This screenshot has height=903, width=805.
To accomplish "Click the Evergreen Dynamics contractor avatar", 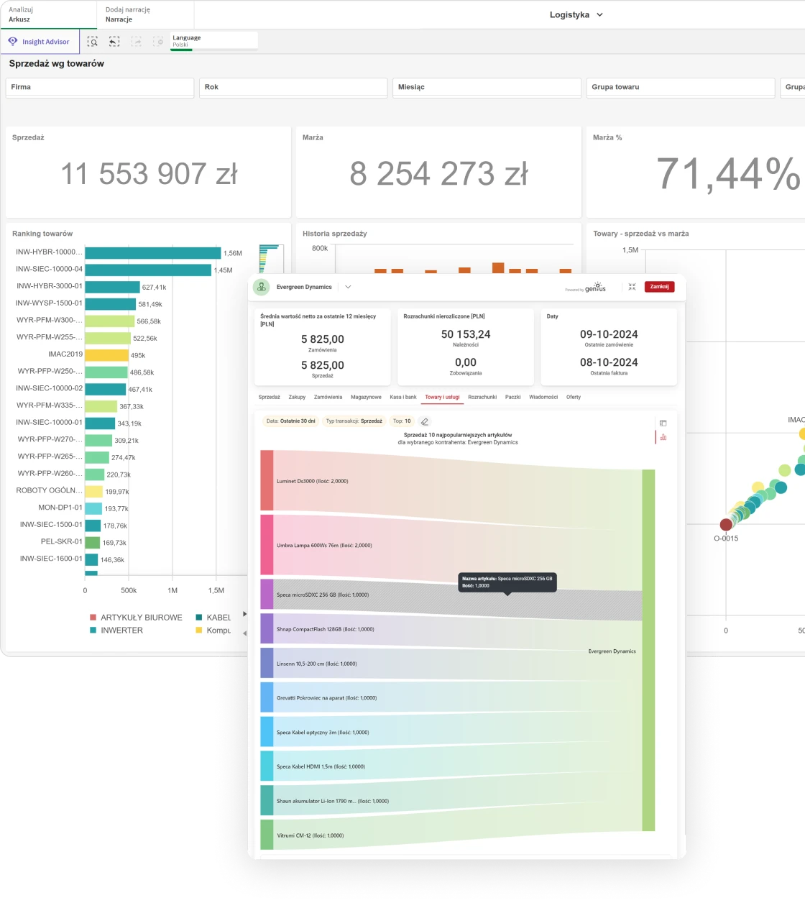I will pos(262,287).
